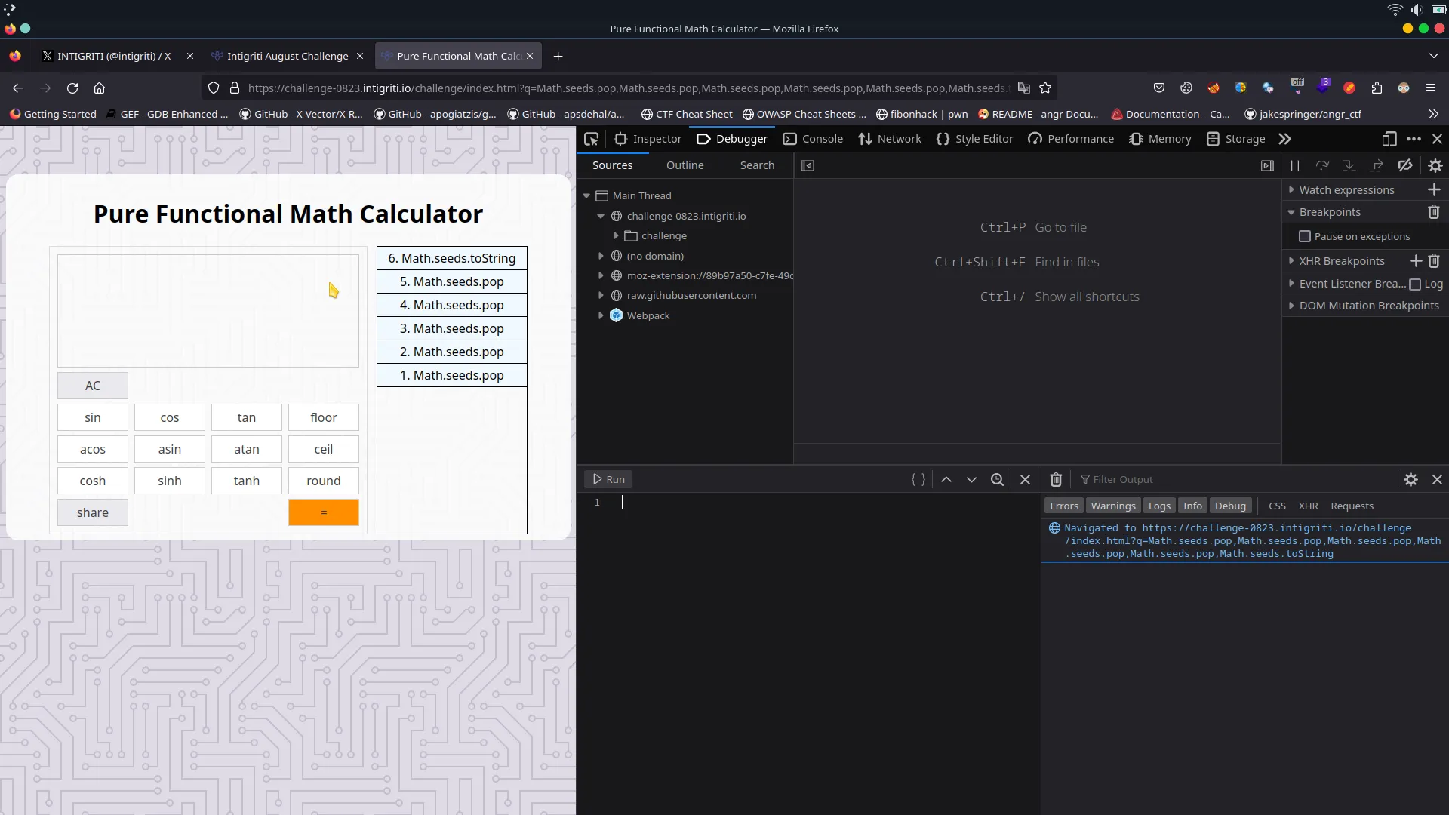Expand the (no domain) source node
Screen dimensions: 1449x815
601,257
